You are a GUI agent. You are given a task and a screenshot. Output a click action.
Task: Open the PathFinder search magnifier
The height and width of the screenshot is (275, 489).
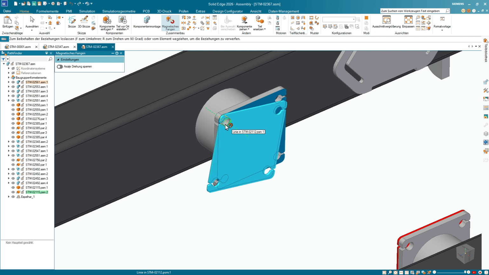(50, 59)
